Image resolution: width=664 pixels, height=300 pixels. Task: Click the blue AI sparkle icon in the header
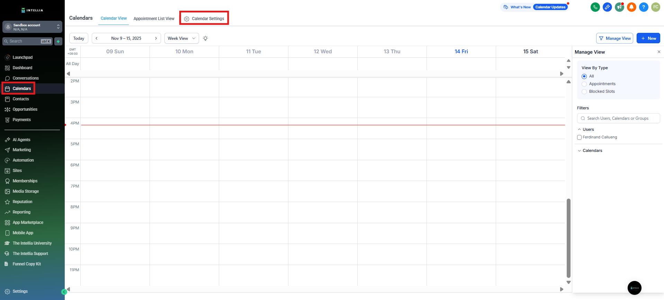point(607,7)
